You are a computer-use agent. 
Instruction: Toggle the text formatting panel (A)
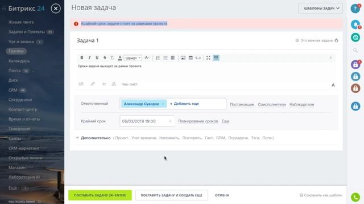[x=333, y=85]
